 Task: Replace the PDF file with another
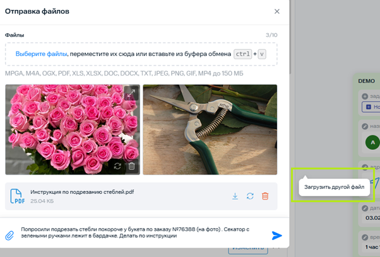point(250,197)
